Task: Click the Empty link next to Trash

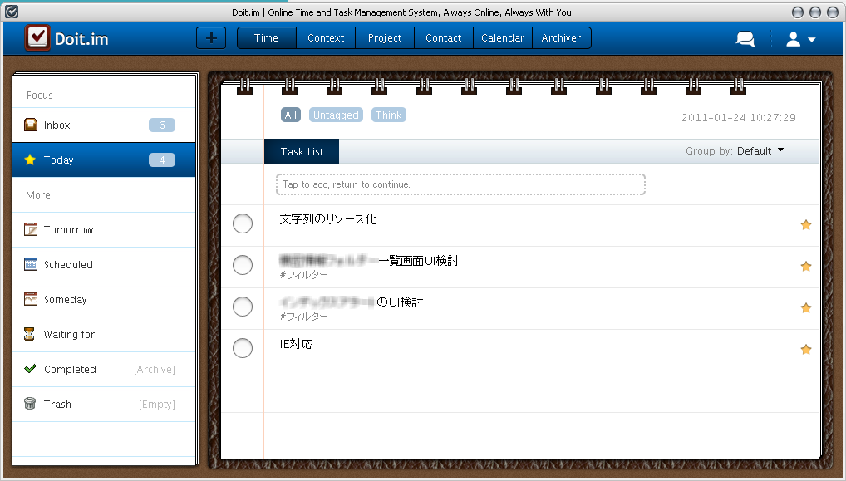Action: (x=158, y=404)
